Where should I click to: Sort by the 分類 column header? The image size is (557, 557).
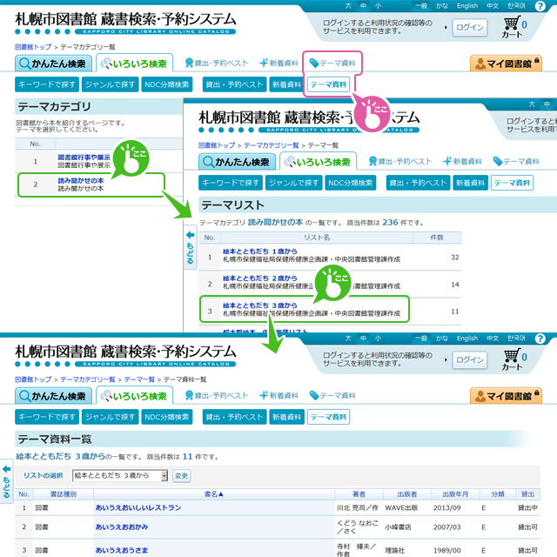[498, 494]
